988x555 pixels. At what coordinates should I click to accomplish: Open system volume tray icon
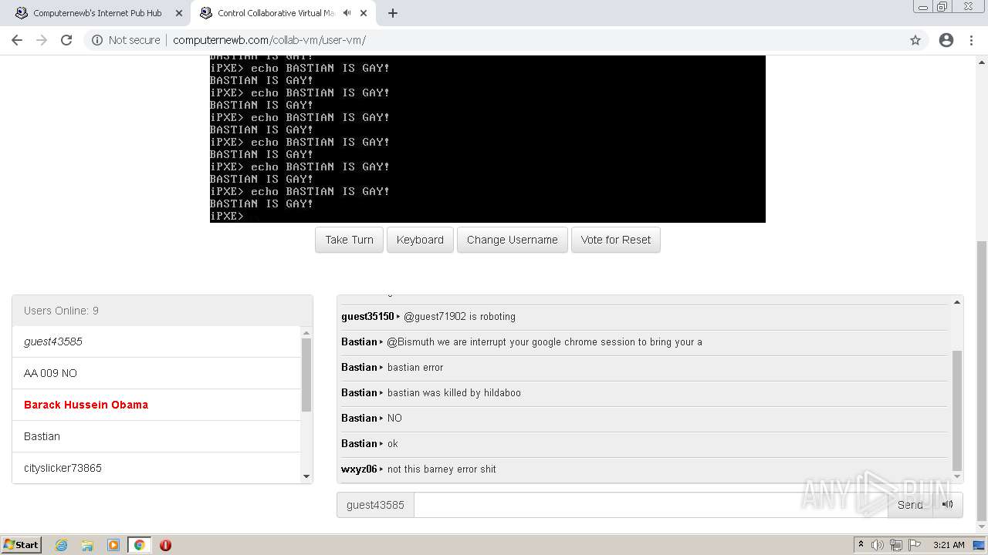coord(878,545)
